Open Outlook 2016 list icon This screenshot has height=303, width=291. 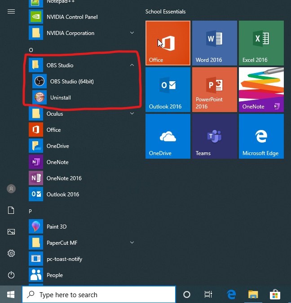[36, 194]
